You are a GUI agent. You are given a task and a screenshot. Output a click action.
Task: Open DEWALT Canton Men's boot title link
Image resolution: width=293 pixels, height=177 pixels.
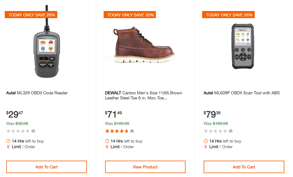point(144,95)
